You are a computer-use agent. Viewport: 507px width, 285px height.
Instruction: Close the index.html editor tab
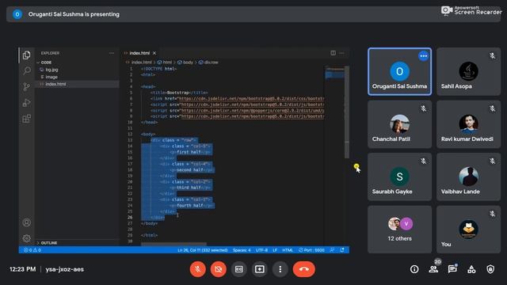pyautogui.click(x=154, y=53)
